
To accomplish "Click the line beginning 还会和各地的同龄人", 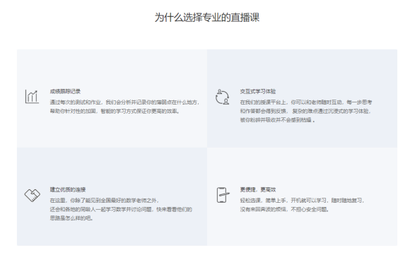I will 121,210.
